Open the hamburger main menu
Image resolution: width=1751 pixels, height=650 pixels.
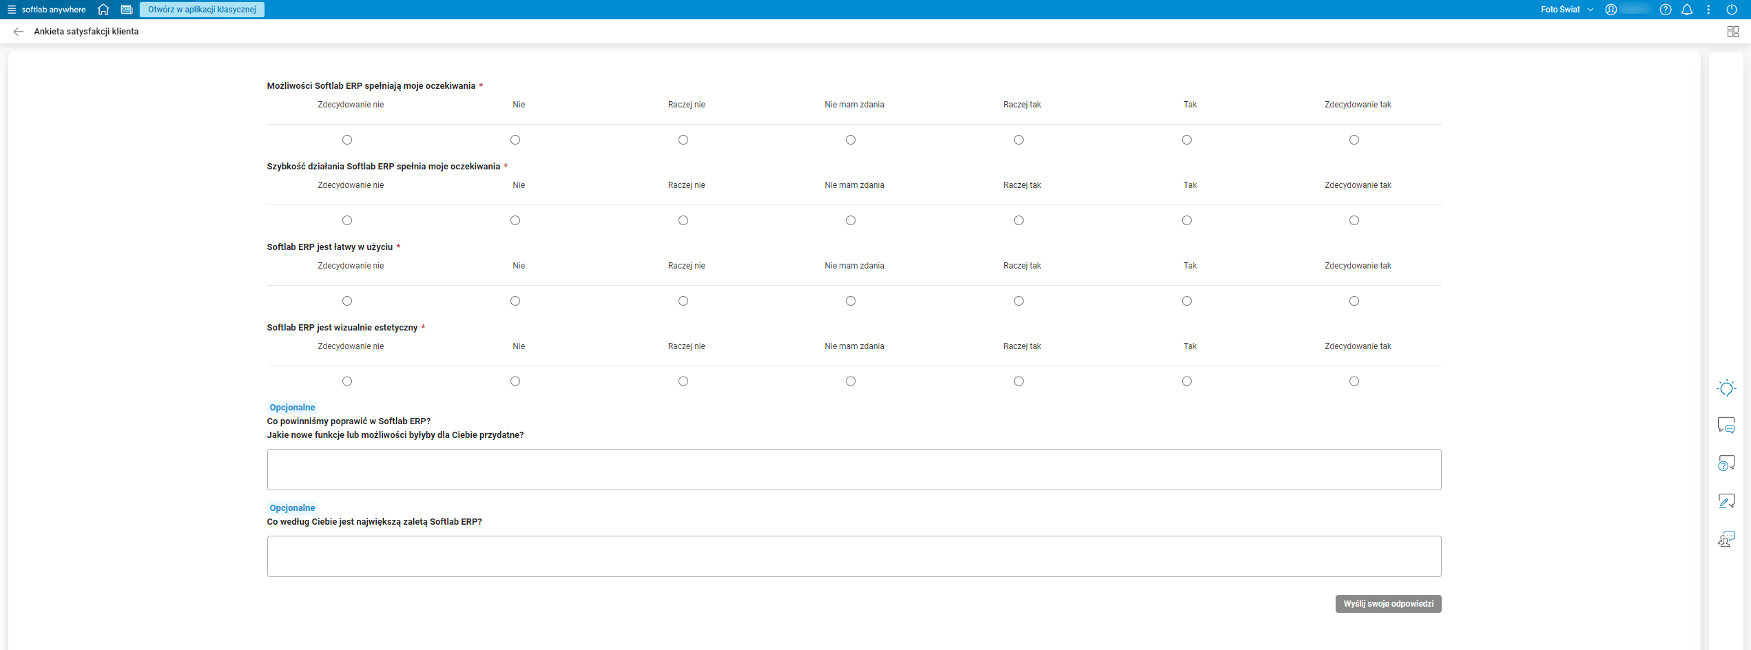point(11,10)
